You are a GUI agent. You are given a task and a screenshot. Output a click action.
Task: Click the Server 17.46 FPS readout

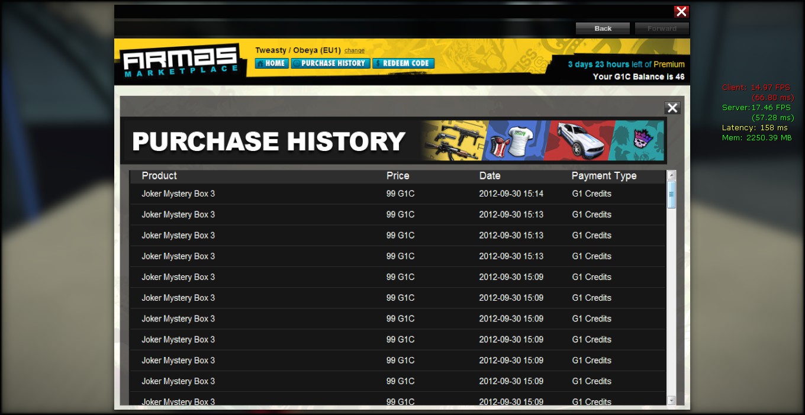[x=756, y=108]
